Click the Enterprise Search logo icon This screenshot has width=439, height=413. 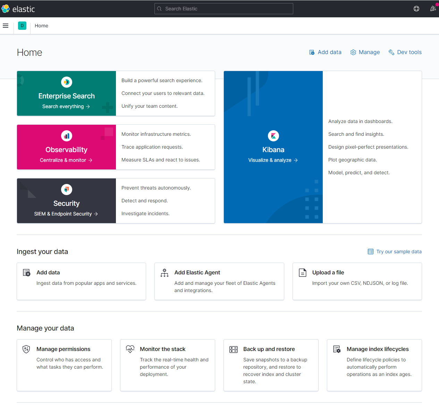click(x=67, y=82)
